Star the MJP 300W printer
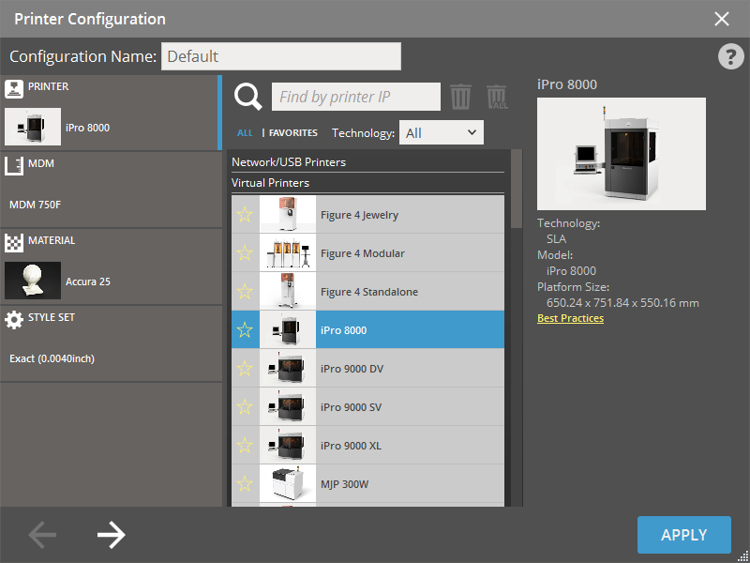 point(245,484)
